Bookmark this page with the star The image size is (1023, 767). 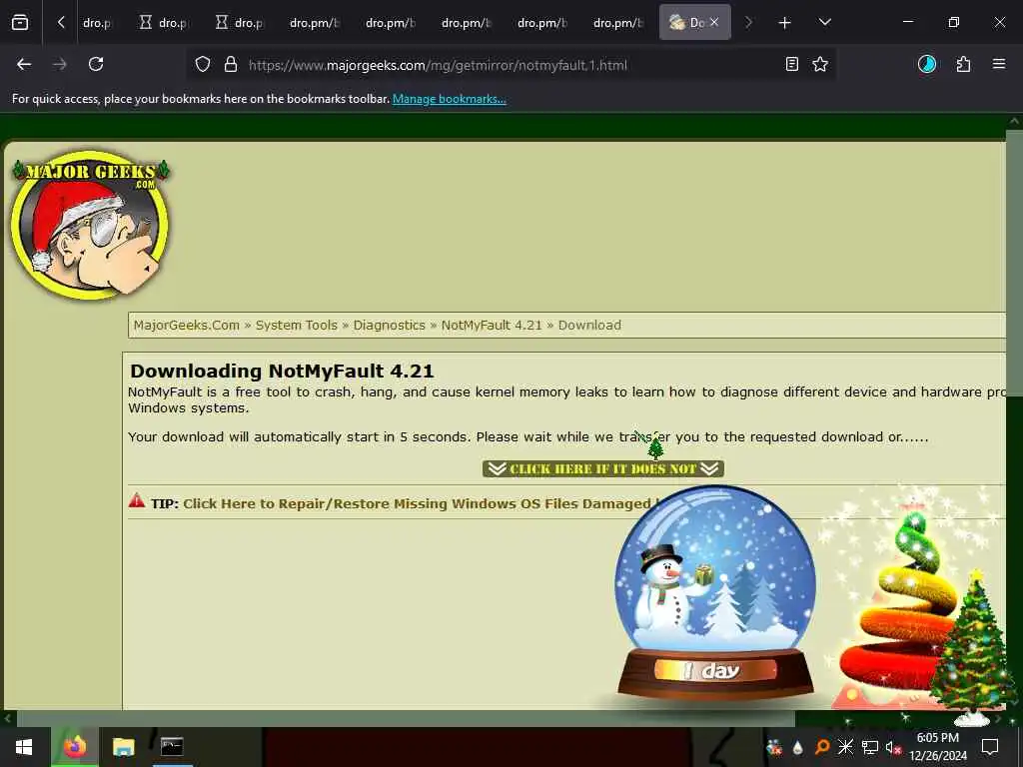(x=820, y=65)
